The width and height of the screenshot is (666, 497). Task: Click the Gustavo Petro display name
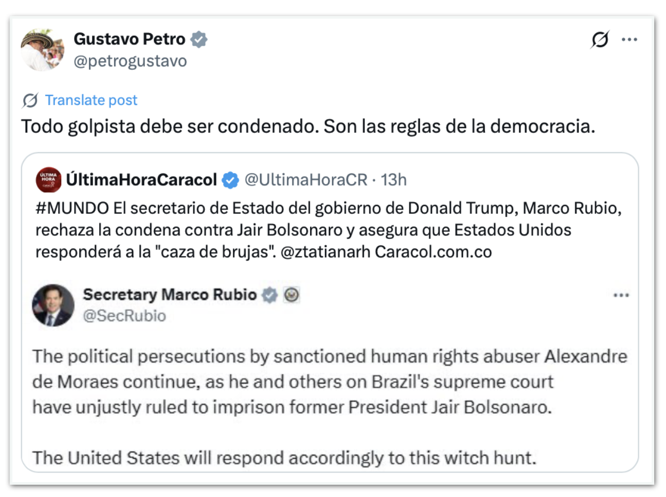pyautogui.click(x=129, y=39)
